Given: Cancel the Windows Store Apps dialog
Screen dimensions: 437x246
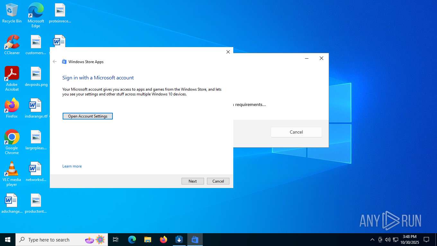Looking at the screenshot, I should click(x=218, y=181).
